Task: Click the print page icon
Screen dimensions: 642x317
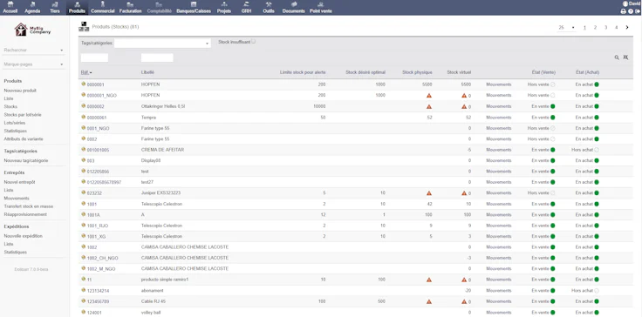Action: [x=623, y=11]
